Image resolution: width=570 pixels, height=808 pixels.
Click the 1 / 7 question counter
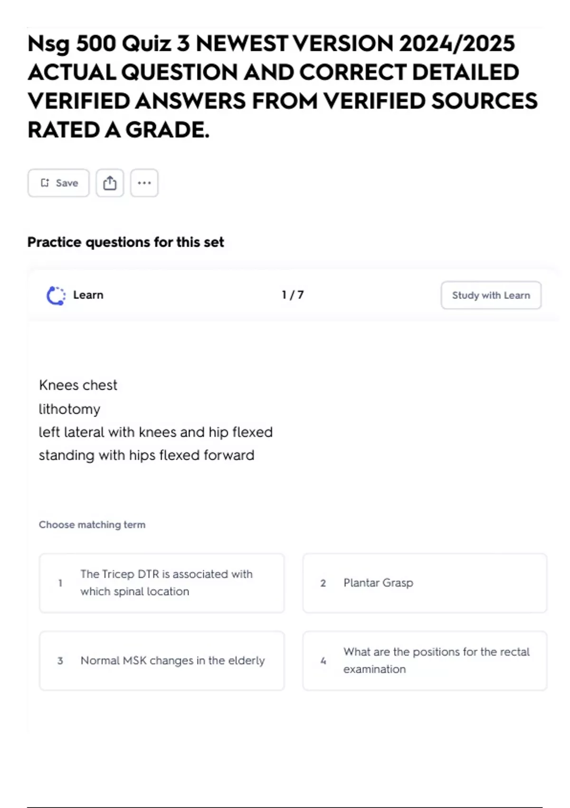coord(293,295)
